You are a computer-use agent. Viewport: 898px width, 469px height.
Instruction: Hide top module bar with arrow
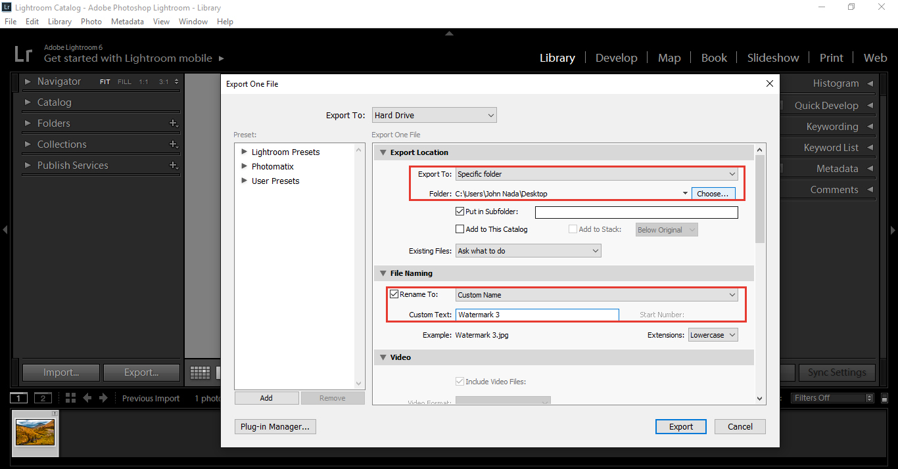click(449, 33)
